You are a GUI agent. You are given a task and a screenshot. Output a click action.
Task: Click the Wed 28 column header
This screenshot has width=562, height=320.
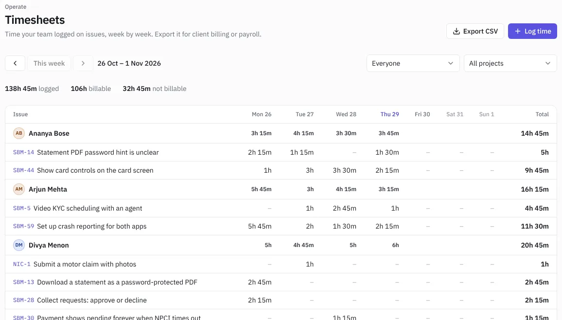346,114
